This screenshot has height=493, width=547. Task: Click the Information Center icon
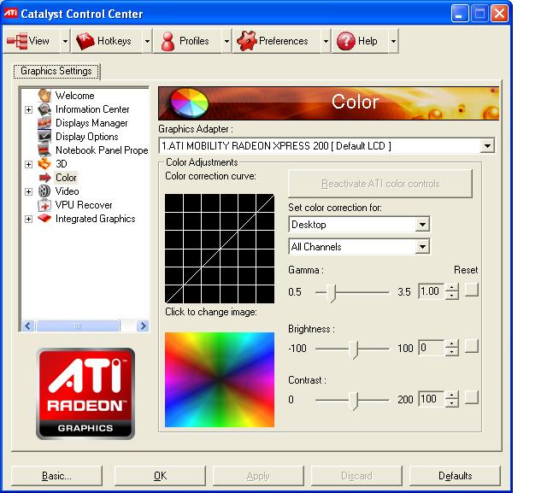pos(44,109)
